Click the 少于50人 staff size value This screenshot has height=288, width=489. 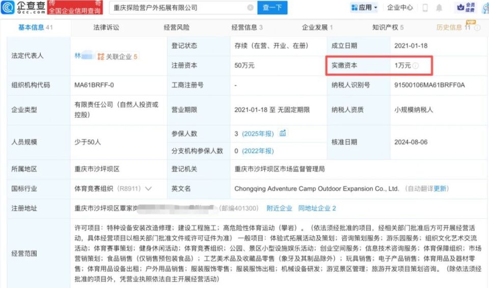pyautogui.click(x=87, y=142)
